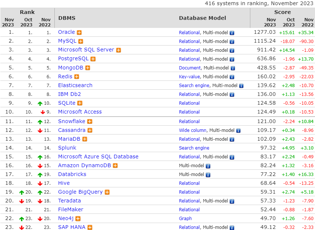
Task: Click the Document model link for MongoDB
Action: click(190, 68)
